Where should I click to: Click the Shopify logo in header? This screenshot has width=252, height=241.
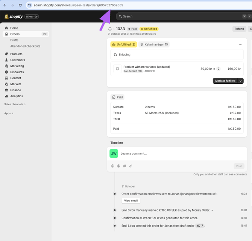pos(14,17)
